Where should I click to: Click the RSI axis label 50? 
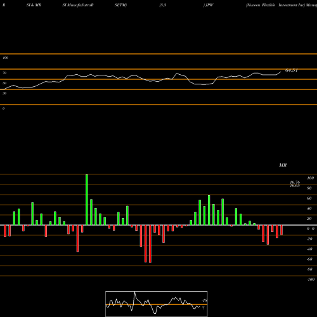pyautogui.click(x=4, y=83)
